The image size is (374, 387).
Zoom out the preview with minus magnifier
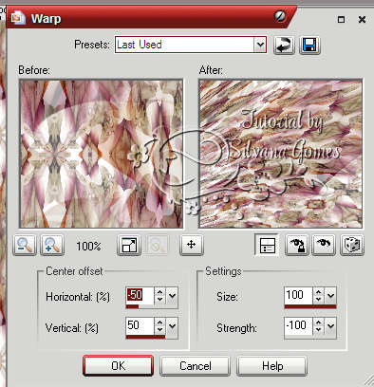pyautogui.click(x=25, y=245)
